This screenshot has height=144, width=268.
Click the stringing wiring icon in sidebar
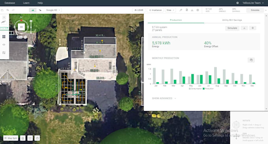click(x=4, y=53)
